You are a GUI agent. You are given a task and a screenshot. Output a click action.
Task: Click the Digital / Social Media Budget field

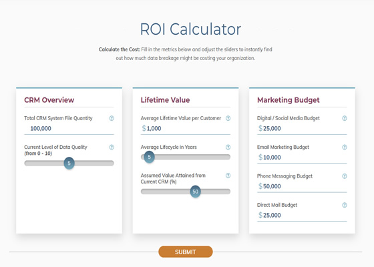(x=302, y=128)
